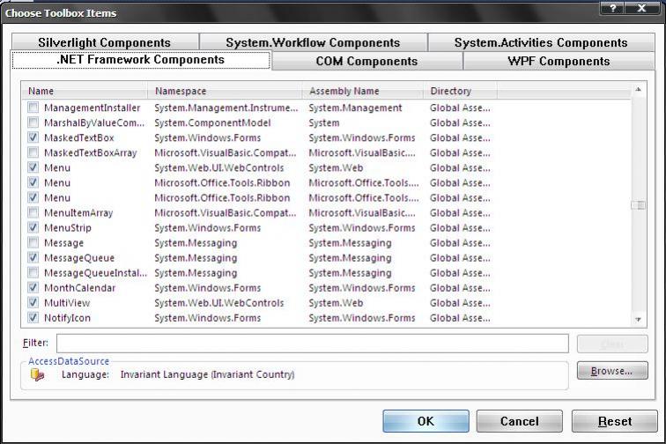The height and width of the screenshot is (444, 666).
Task: Open System.Workflow Components tab
Action: pyautogui.click(x=313, y=42)
